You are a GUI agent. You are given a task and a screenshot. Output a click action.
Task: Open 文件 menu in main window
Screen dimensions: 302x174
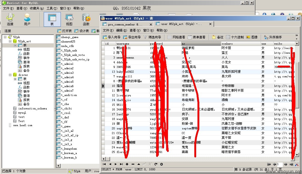coord(8,8)
